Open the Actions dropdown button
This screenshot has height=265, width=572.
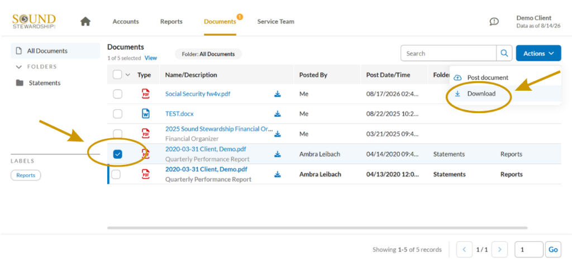(x=538, y=53)
